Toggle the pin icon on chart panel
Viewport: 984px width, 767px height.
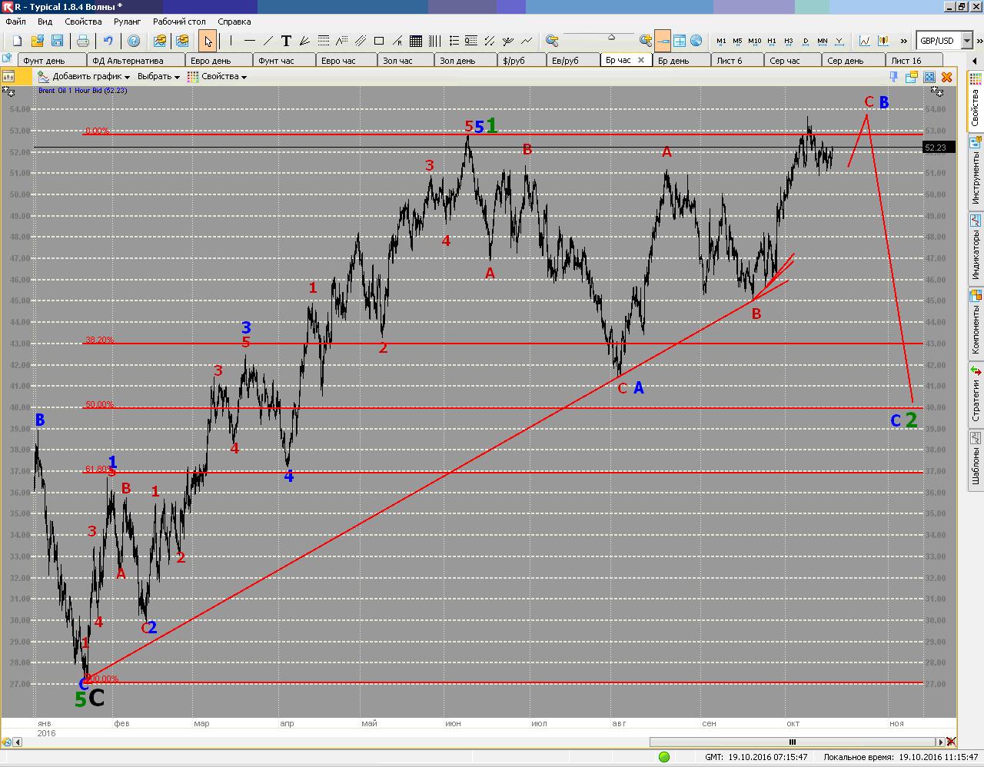click(x=893, y=77)
